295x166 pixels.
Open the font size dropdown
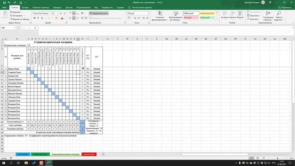pos(58,13)
